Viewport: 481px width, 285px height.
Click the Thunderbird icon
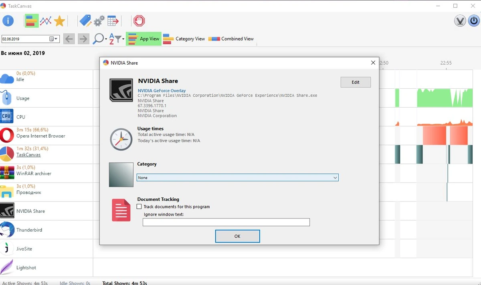[7, 230]
